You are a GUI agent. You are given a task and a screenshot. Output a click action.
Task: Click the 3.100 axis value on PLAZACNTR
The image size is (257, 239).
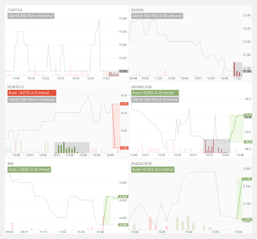247,204
